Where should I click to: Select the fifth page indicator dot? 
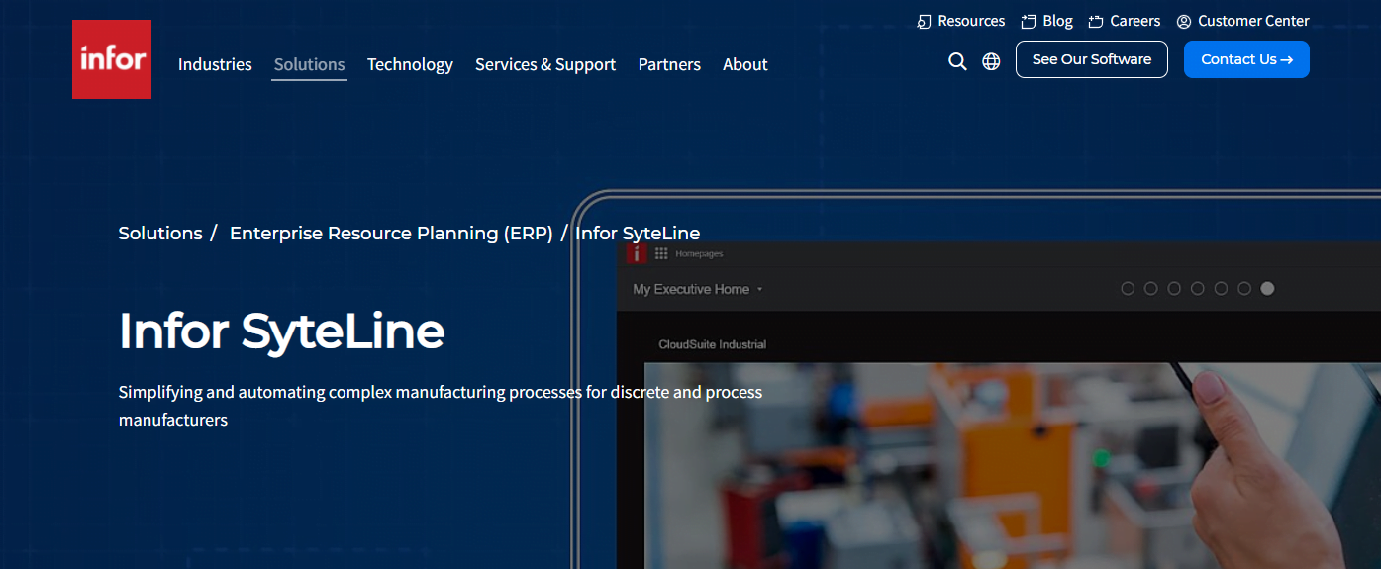click(1221, 289)
